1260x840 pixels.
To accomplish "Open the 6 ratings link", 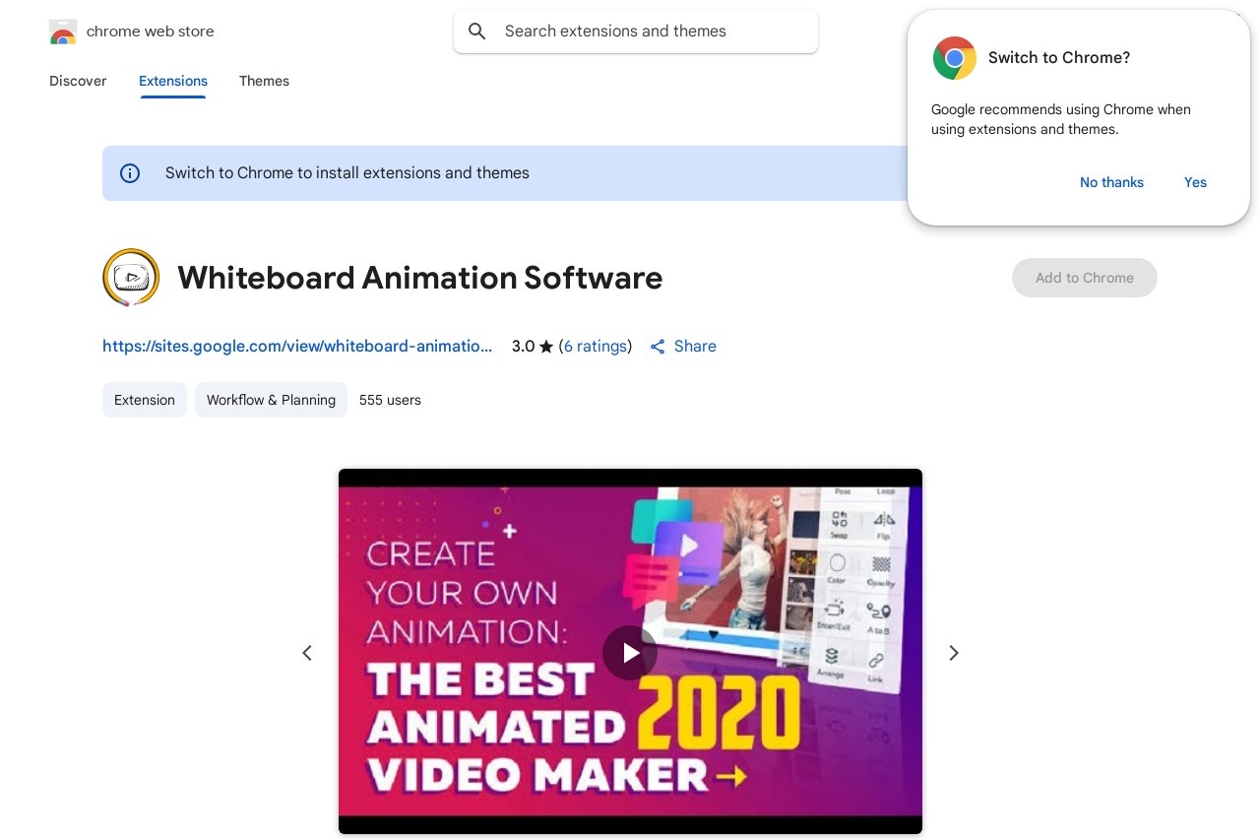I will tap(596, 346).
